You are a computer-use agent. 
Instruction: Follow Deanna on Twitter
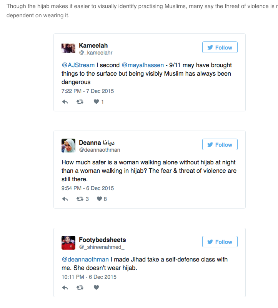click(x=220, y=145)
